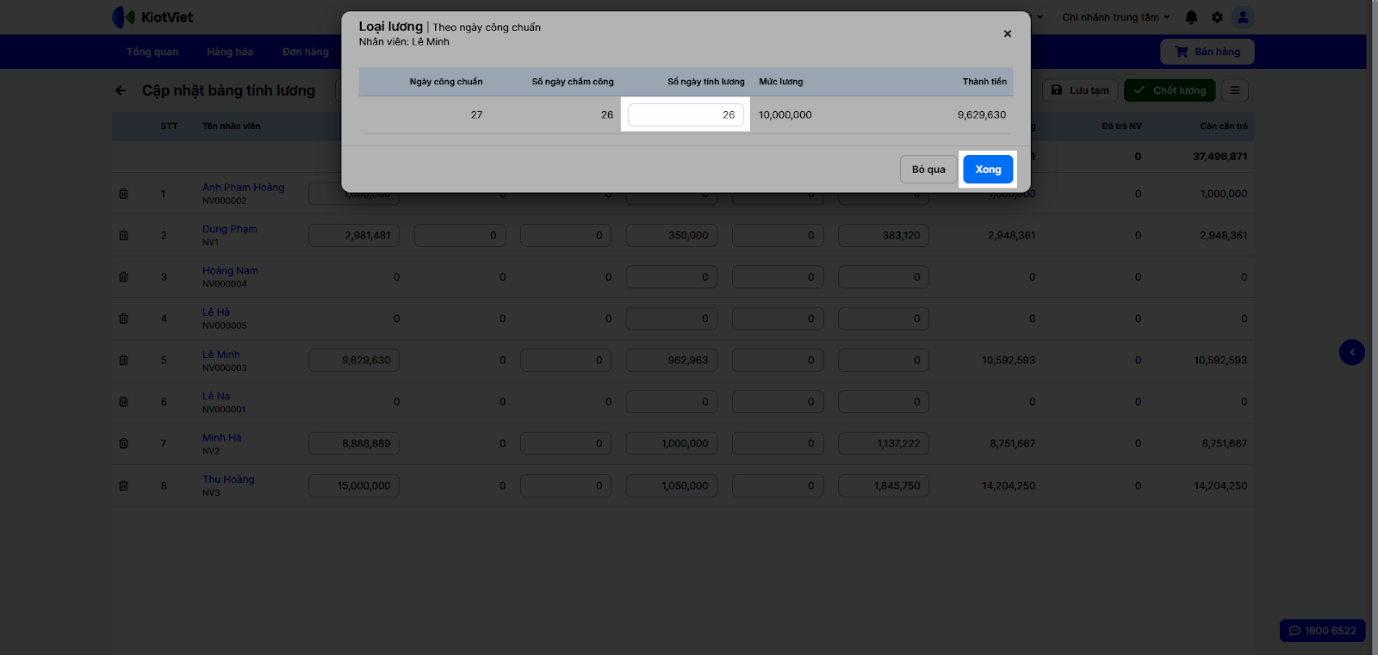
Task: Open the notifications bell
Action: pyautogui.click(x=1191, y=17)
